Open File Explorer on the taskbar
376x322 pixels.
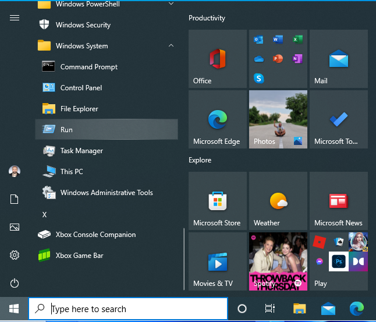(299, 309)
